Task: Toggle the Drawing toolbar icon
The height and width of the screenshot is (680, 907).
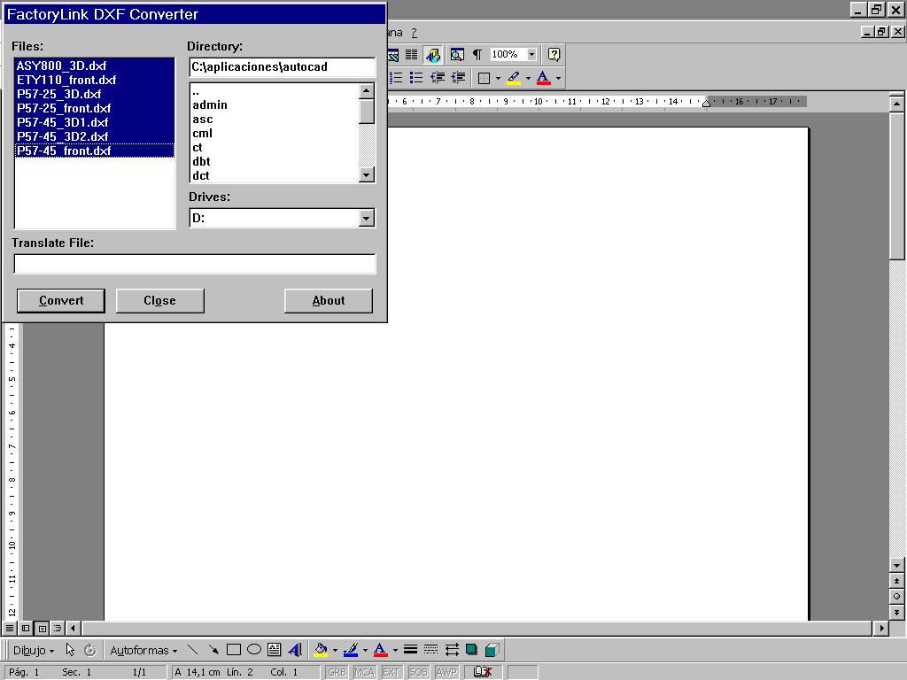Action: [432, 55]
